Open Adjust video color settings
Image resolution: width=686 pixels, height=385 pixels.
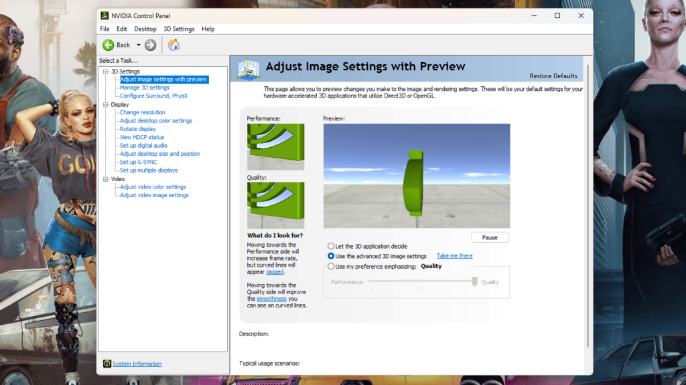pos(153,187)
